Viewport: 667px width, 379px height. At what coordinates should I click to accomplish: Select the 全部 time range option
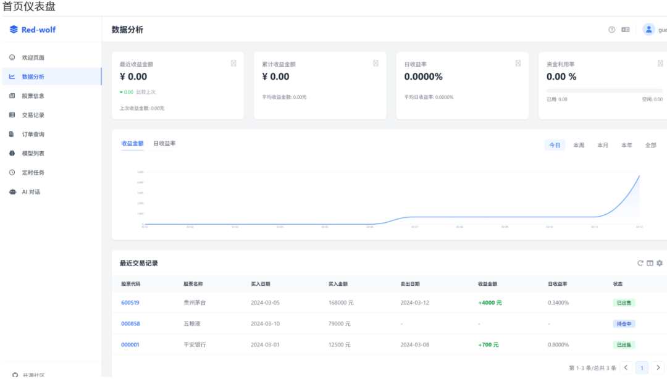click(x=650, y=145)
